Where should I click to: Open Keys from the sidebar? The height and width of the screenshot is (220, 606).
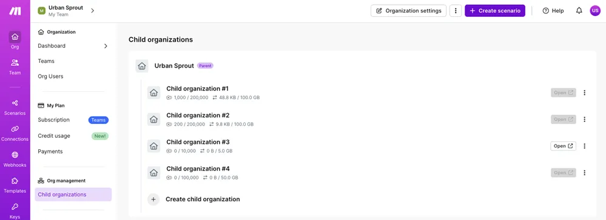pyautogui.click(x=15, y=210)
